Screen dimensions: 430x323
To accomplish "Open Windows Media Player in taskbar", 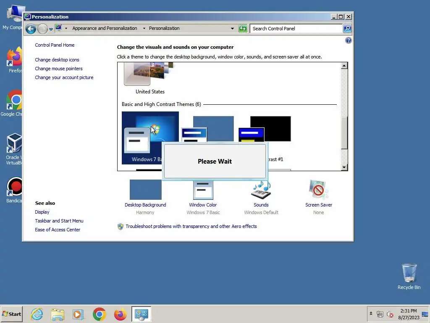I will [78, 314].
